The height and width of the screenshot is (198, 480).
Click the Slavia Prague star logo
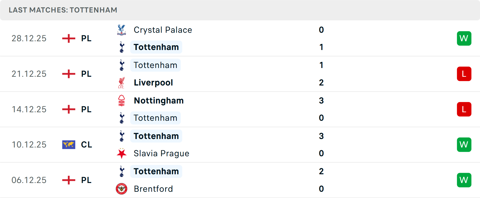point(121,153)
